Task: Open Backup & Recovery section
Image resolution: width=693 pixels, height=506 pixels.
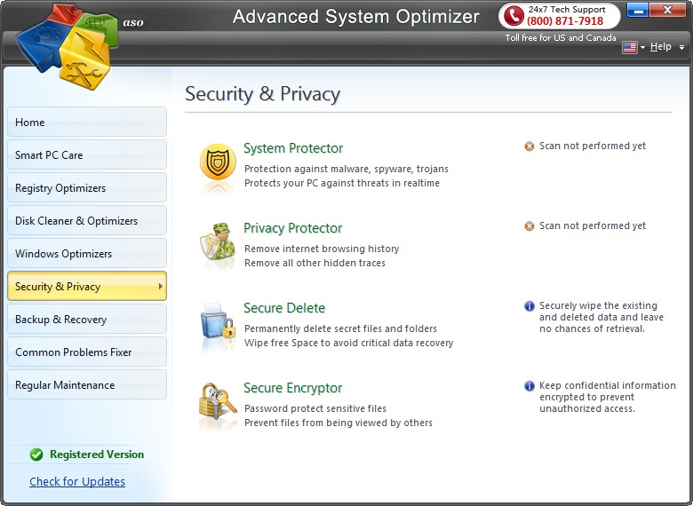Action: tap(87, 319)
